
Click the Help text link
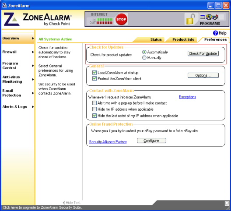coord(222,33)
